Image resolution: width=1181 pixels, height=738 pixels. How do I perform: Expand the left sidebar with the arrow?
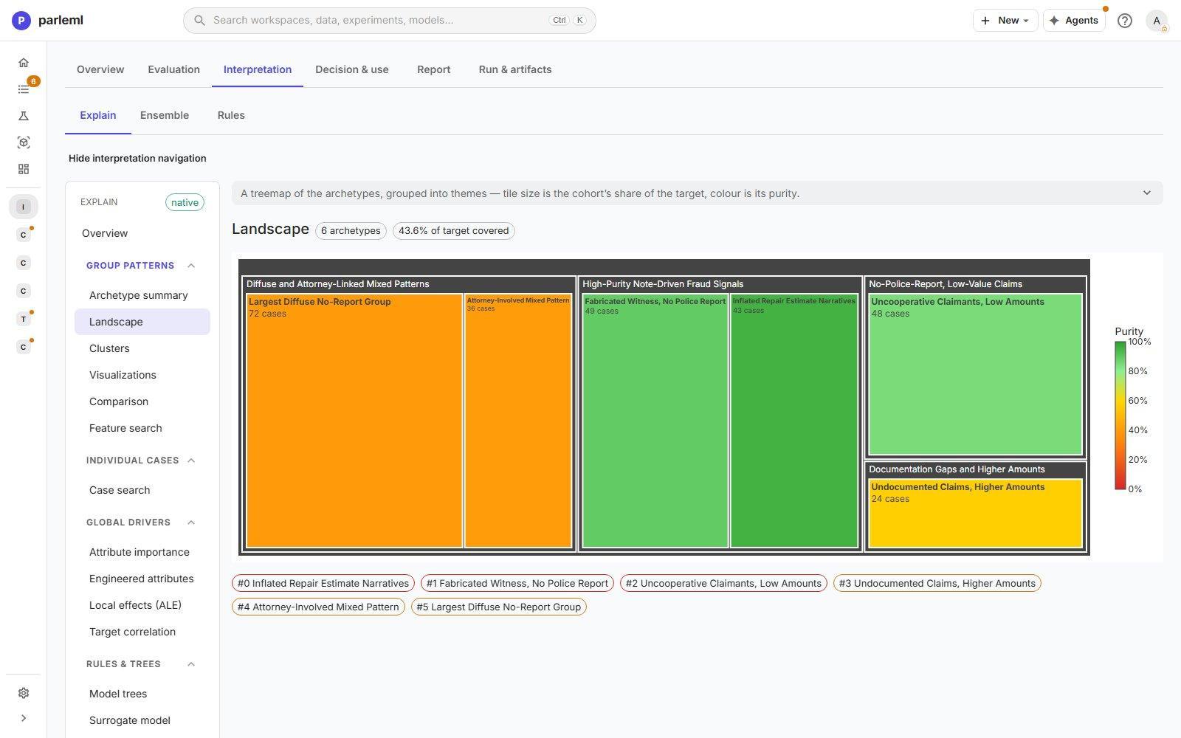pos(24,718)
